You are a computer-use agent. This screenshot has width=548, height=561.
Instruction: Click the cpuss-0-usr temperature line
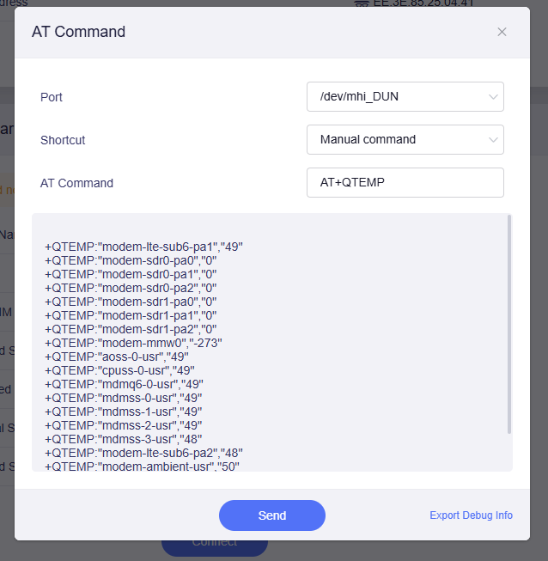coord(119,370)
